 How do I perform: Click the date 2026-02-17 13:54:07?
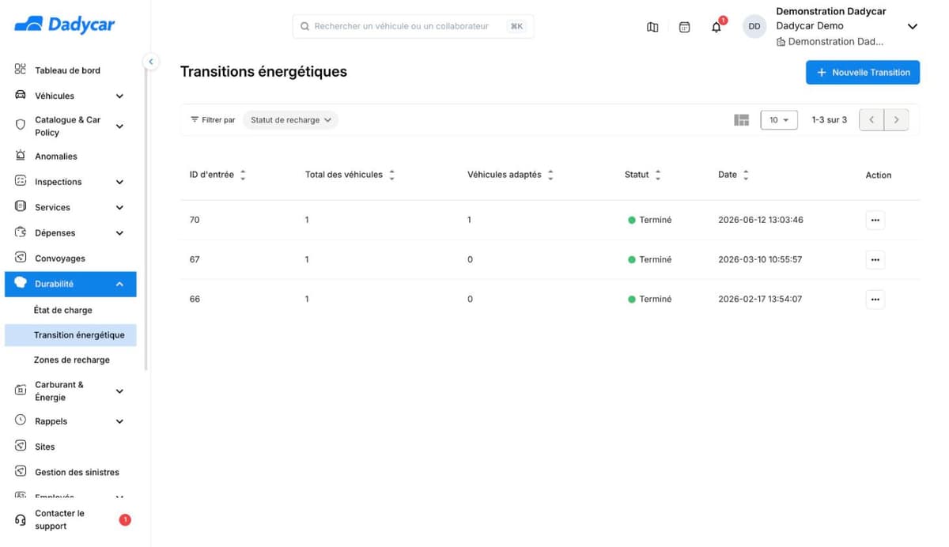(759, 299)
